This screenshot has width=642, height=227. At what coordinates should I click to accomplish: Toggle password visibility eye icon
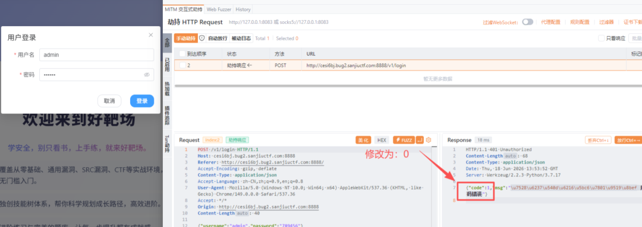pyautogui.click(x=147, y=75)
